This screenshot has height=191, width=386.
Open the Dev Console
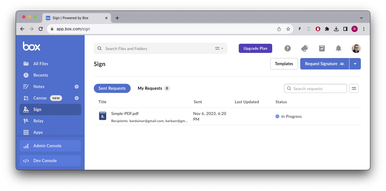[x=50, y=161]
